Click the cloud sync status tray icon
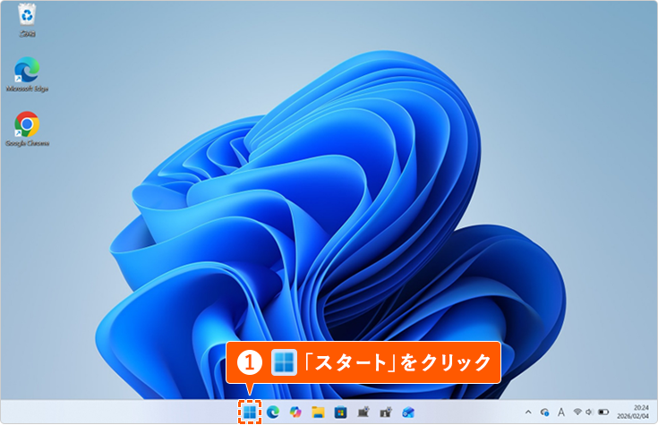658x425 pixels. [x=543, y=412]
